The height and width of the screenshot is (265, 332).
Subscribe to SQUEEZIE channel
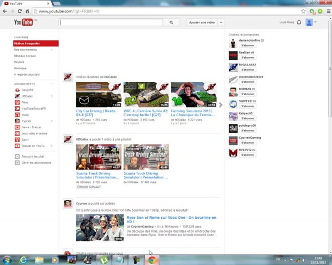[x=248, y=106]
